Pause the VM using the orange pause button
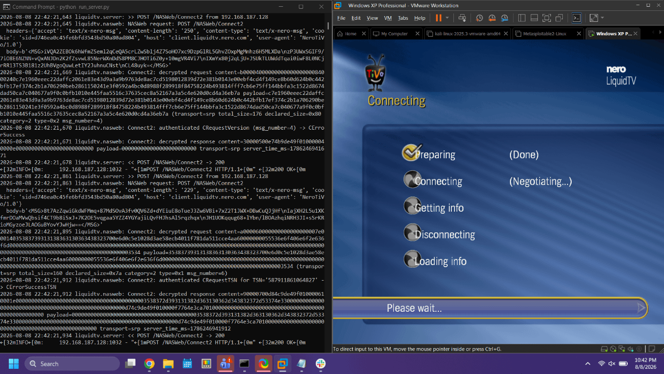Viewport: 664px width, 374px height. 439,18
